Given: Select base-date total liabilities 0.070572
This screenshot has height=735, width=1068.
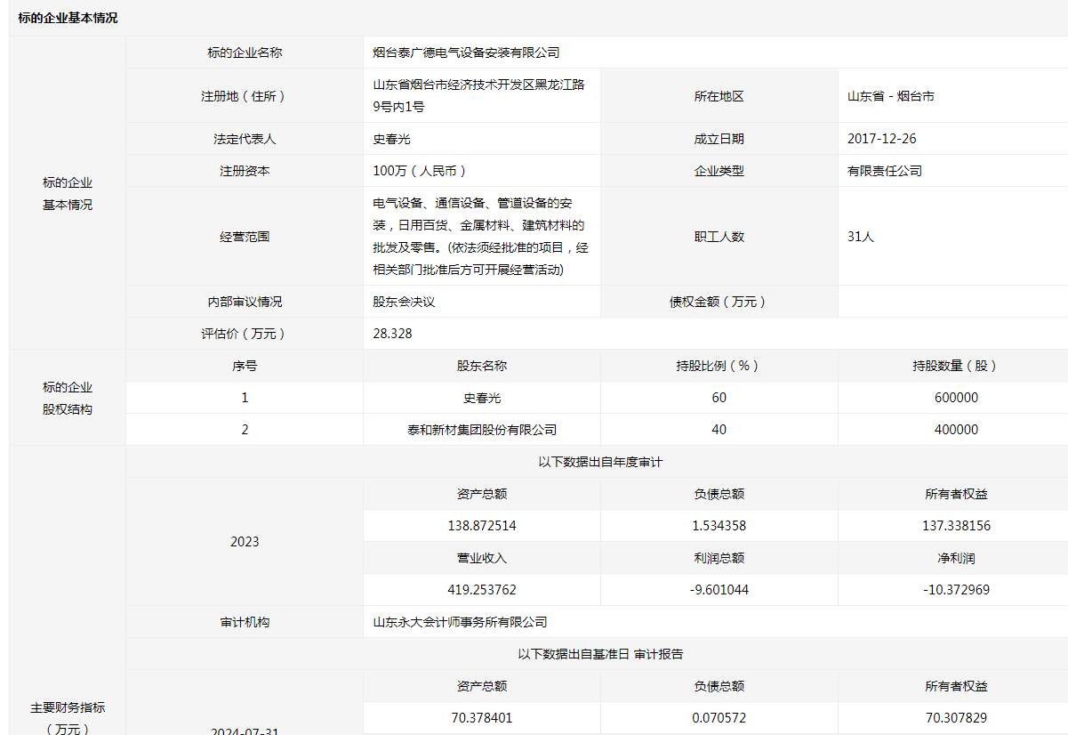Looking at the screenshot, I should click(719, 718).
